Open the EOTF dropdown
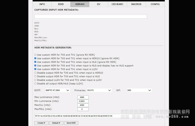The width and height of the screenshot is (195, 126). (57, 90)
